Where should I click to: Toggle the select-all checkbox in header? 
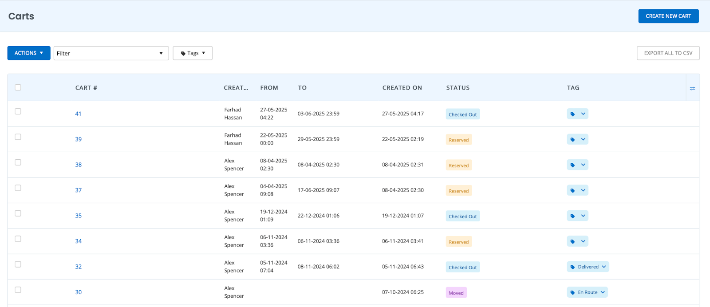18,87
